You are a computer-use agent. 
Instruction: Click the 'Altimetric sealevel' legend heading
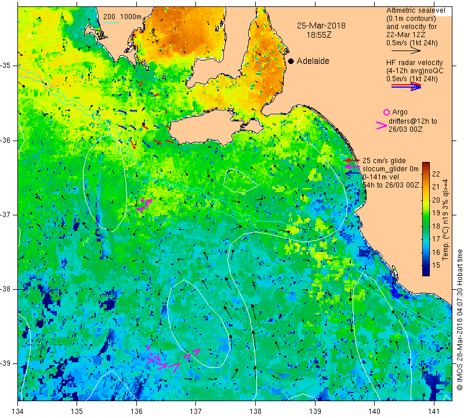coord(416,10)
